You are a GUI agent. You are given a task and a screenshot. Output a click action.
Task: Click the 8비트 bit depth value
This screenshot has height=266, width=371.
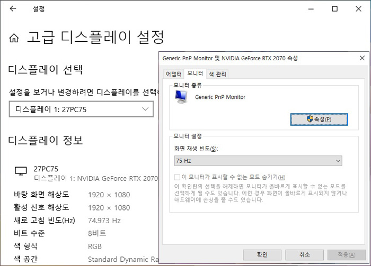pos(97,233)
